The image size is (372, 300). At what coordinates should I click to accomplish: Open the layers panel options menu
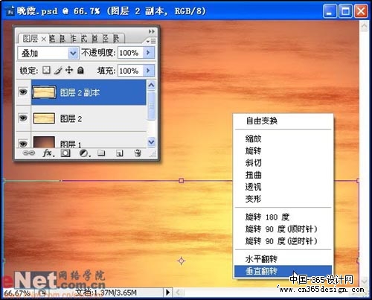click(x=151, y=41)
